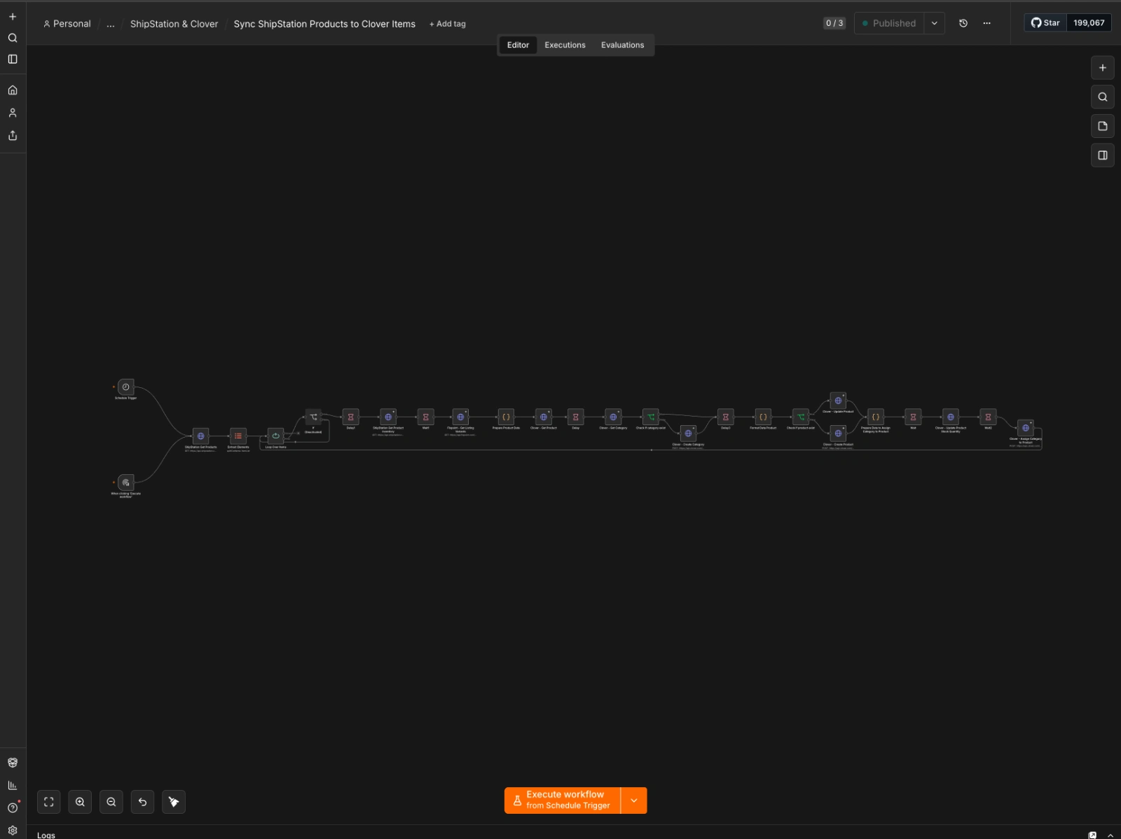Screen dimensions: 1121x839
Task: Open the ShipStation & Clover folder breadcrumb
Action: 174,24
